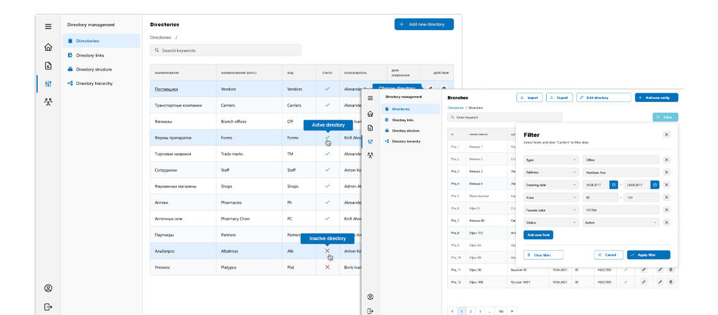
Task: Click link icon in Pro_12 row
Action: (643, 282)
